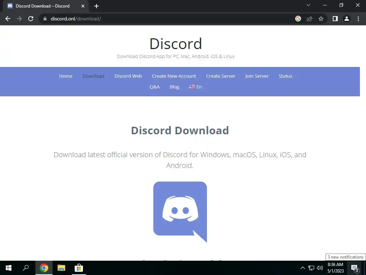Go to Create New Account
366x275 pixels.
point(174,76)
